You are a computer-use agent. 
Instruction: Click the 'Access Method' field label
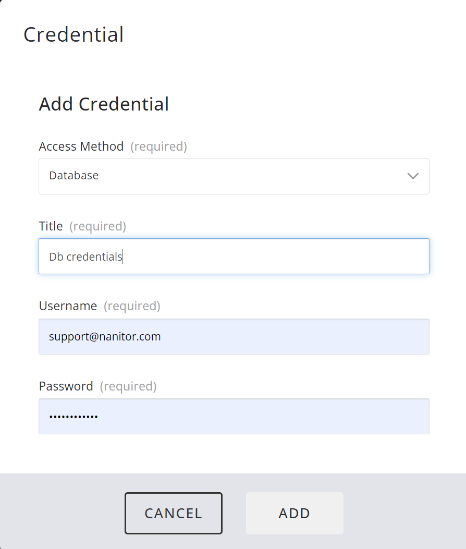click(81, 147)
